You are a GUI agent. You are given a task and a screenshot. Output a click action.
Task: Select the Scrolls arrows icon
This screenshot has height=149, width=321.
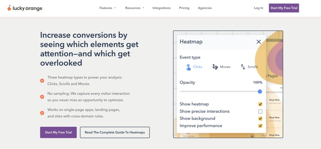243,67
